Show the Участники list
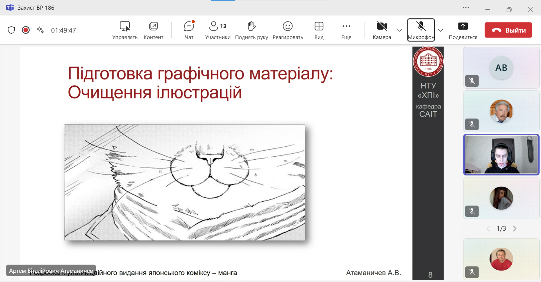Image resolution: width=541 pixels, height=282 pixels. click(x=218, y=30)
